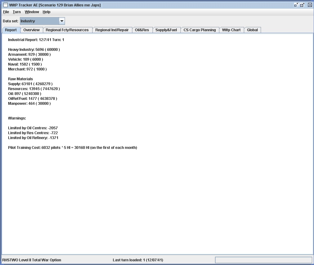
Task: Click the window icon in the title bar
Action: point(6,5)
